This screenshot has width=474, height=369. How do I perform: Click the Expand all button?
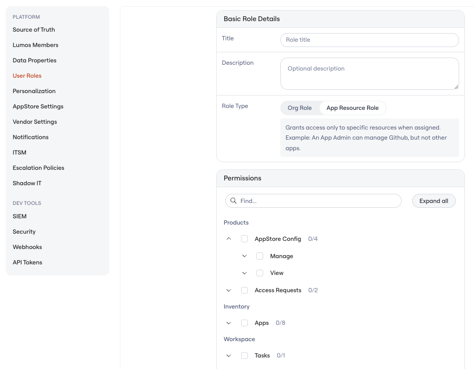click(434, 201)
